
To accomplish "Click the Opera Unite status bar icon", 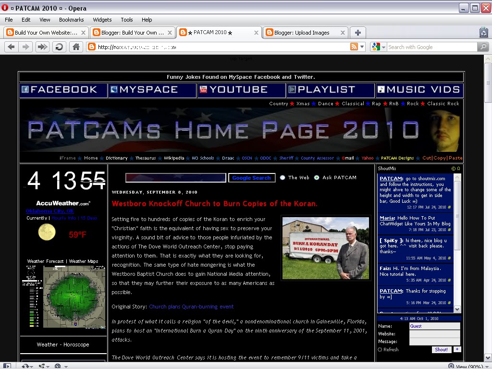I will (42, 366).
